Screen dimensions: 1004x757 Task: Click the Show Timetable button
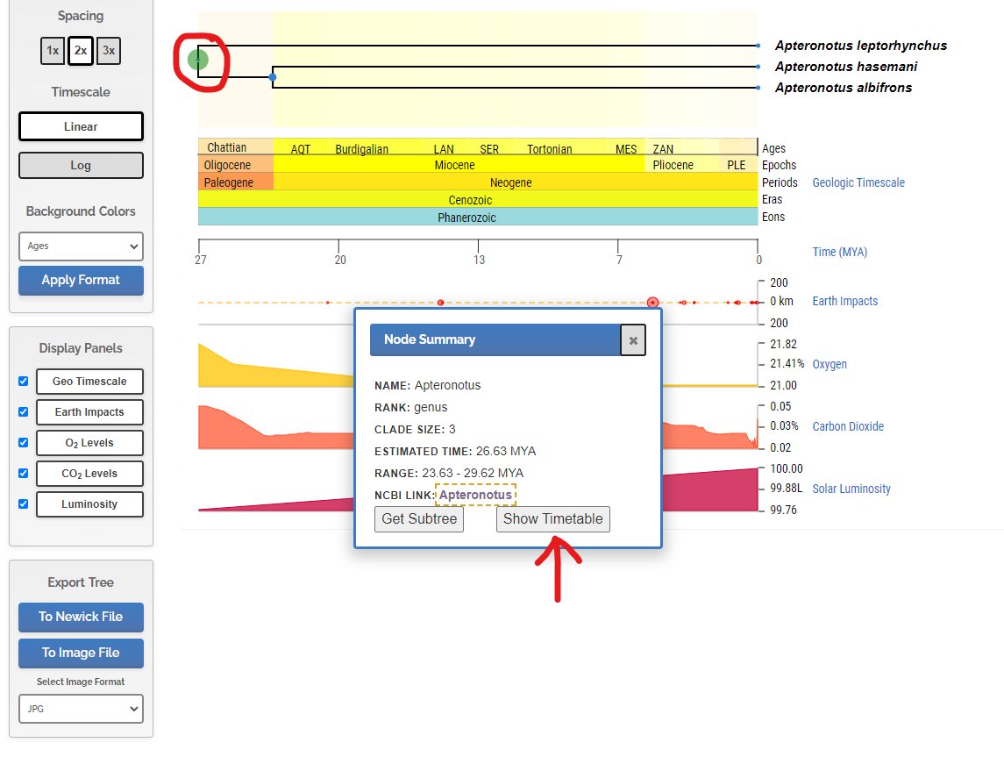(x=553, y=519)
